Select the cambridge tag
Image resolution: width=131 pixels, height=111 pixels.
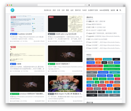click(x=91, y=62)
